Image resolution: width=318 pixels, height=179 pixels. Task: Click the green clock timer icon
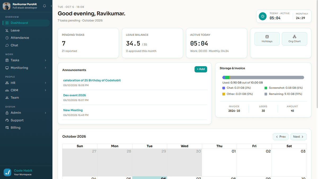pyautogui.click(x=263, y=16)
